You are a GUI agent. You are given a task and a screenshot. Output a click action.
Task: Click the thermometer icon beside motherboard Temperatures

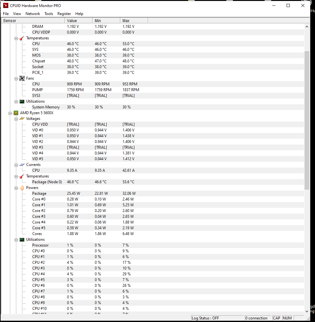click(22, 38)
